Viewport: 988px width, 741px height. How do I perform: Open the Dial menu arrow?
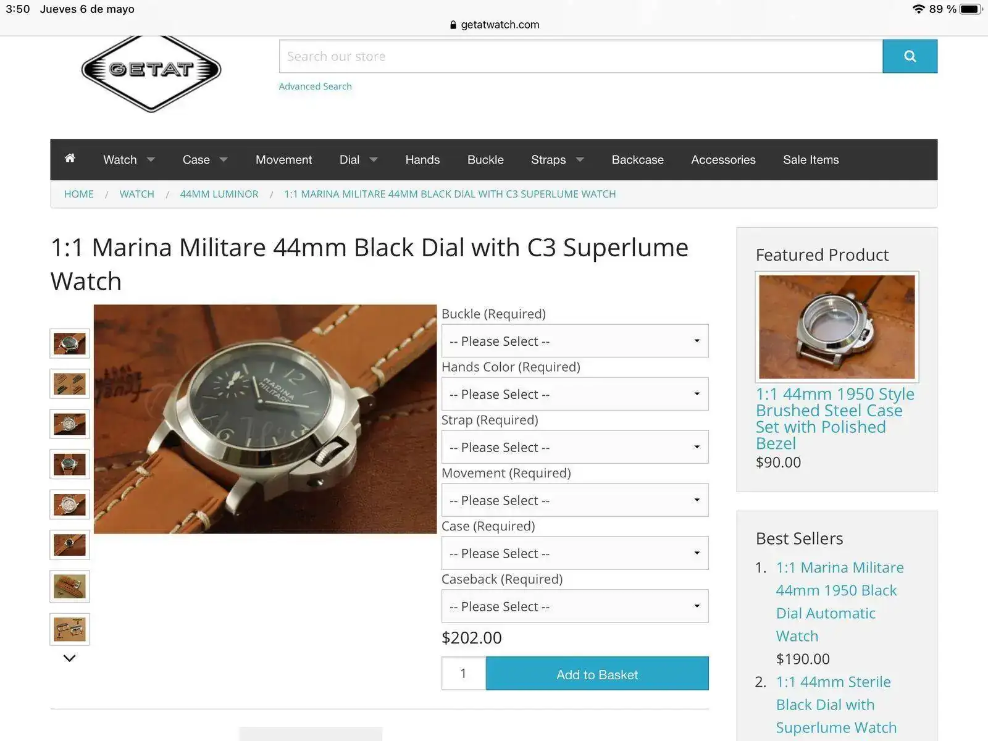373,159
